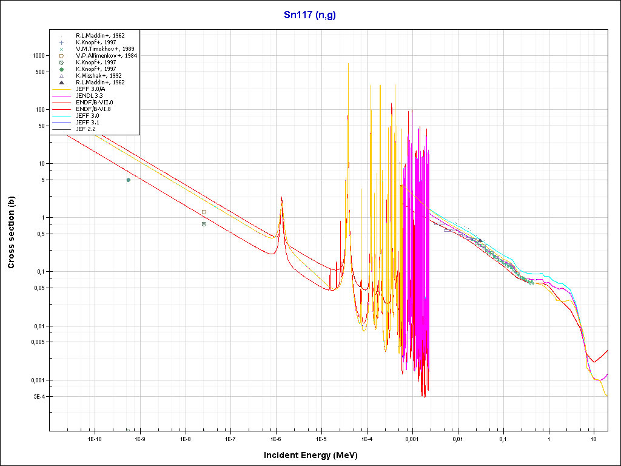
Task: Pick the blue JEFF 3.1 line sample
Action: click(x=62, y=123)
